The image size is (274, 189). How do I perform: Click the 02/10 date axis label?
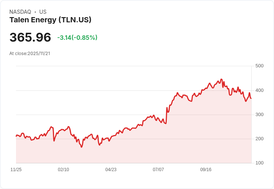point(63,170)
